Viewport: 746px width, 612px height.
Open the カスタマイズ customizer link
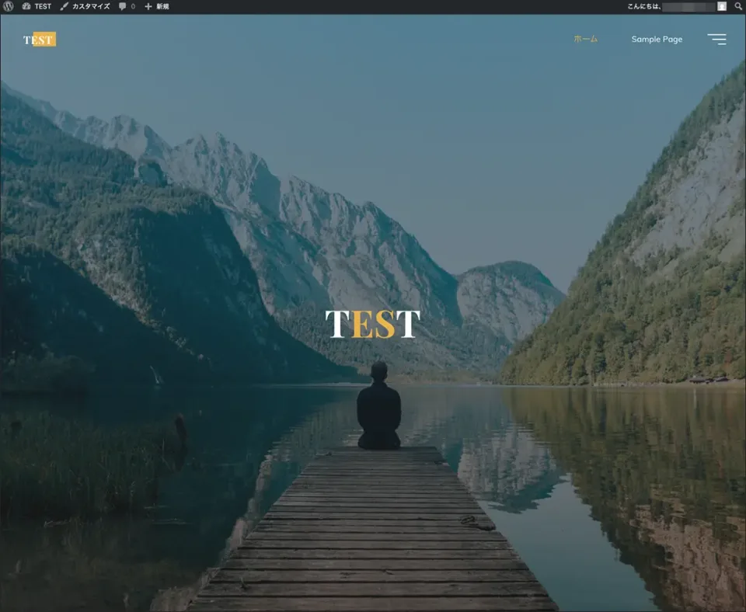coord(91,6)
